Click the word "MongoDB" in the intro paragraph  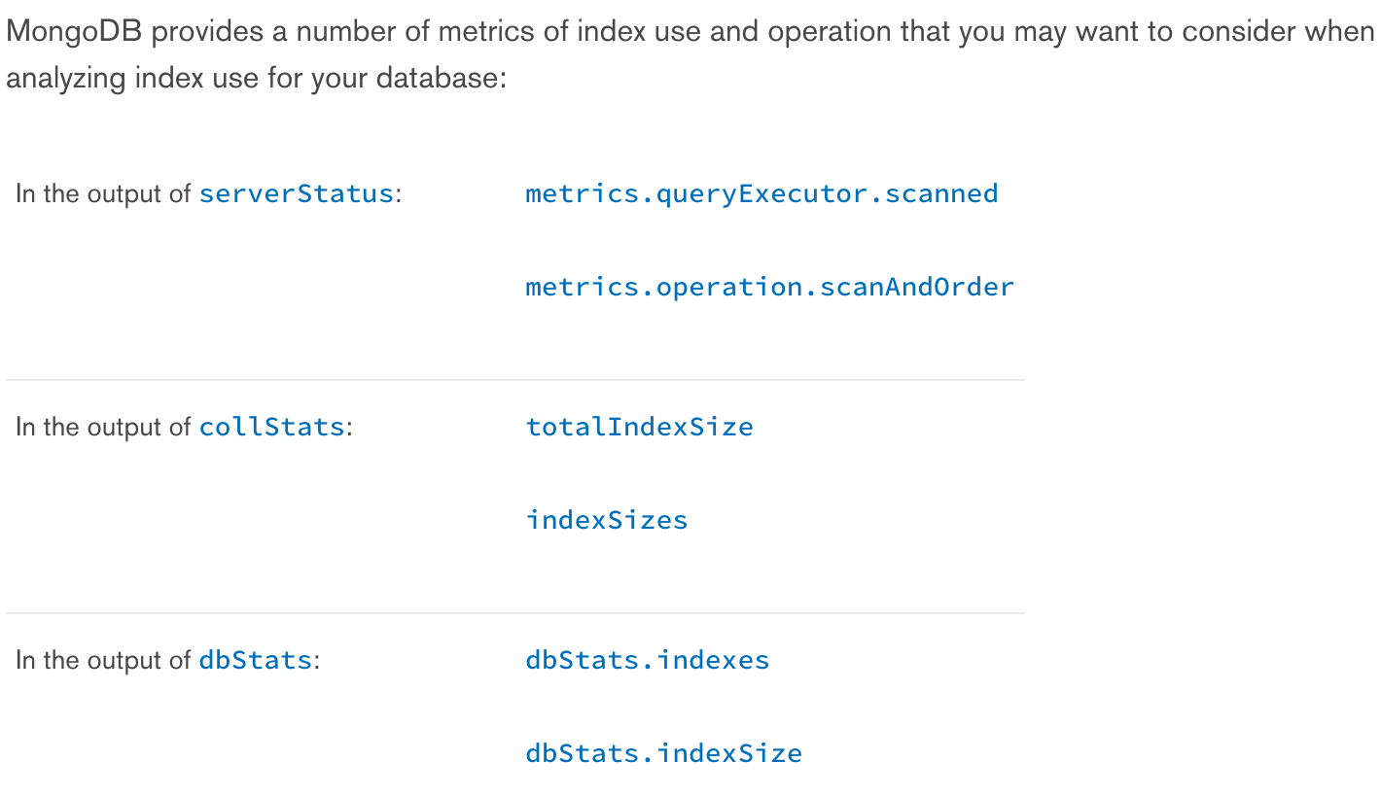tap(74, 32)
